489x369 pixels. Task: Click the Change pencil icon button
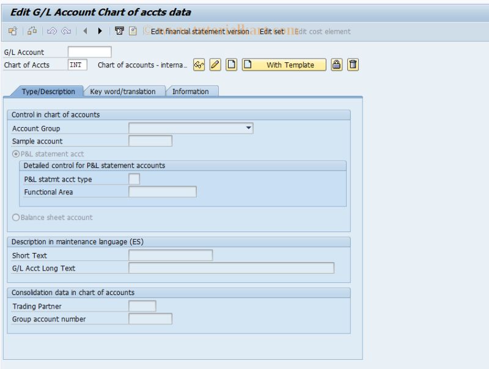coord(215,65)
